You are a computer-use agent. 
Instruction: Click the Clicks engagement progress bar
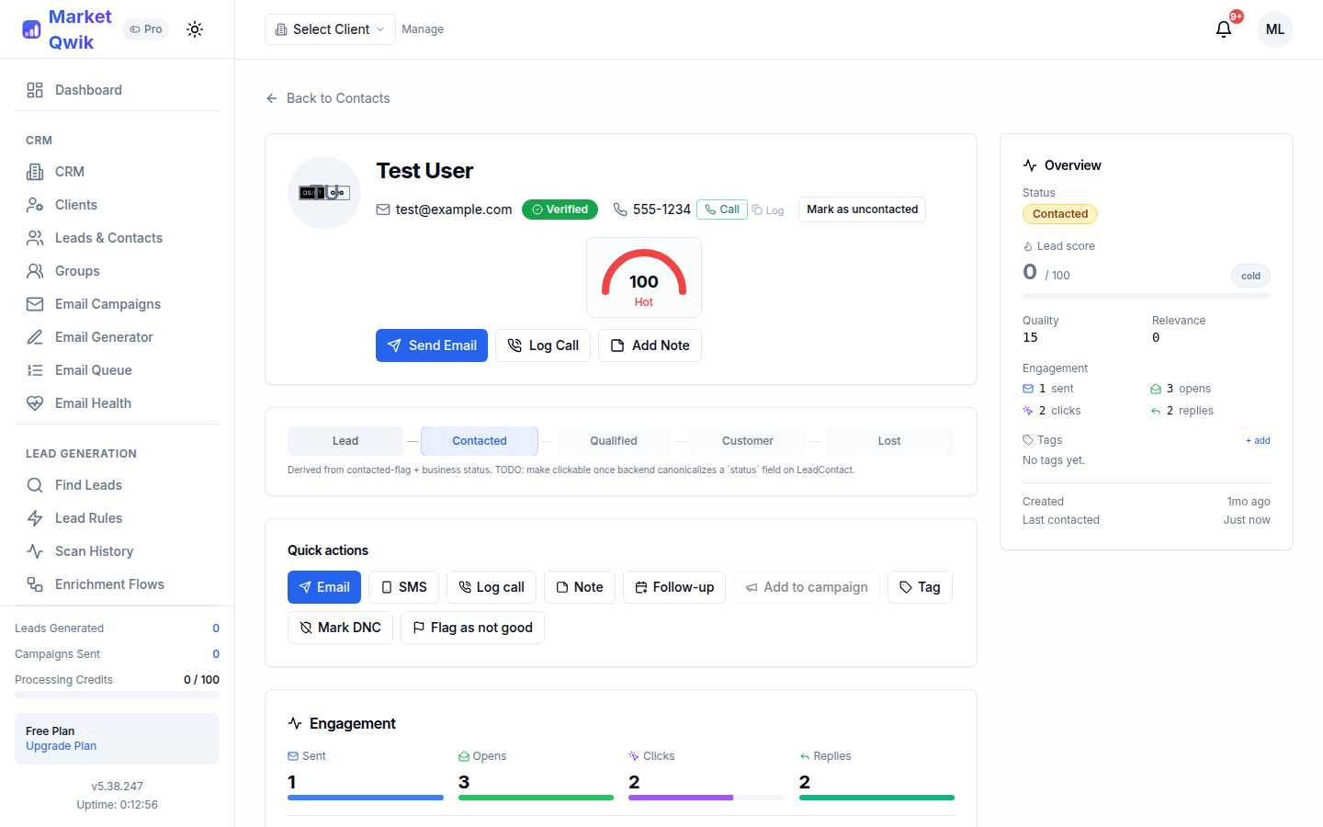tap(707, 798)
